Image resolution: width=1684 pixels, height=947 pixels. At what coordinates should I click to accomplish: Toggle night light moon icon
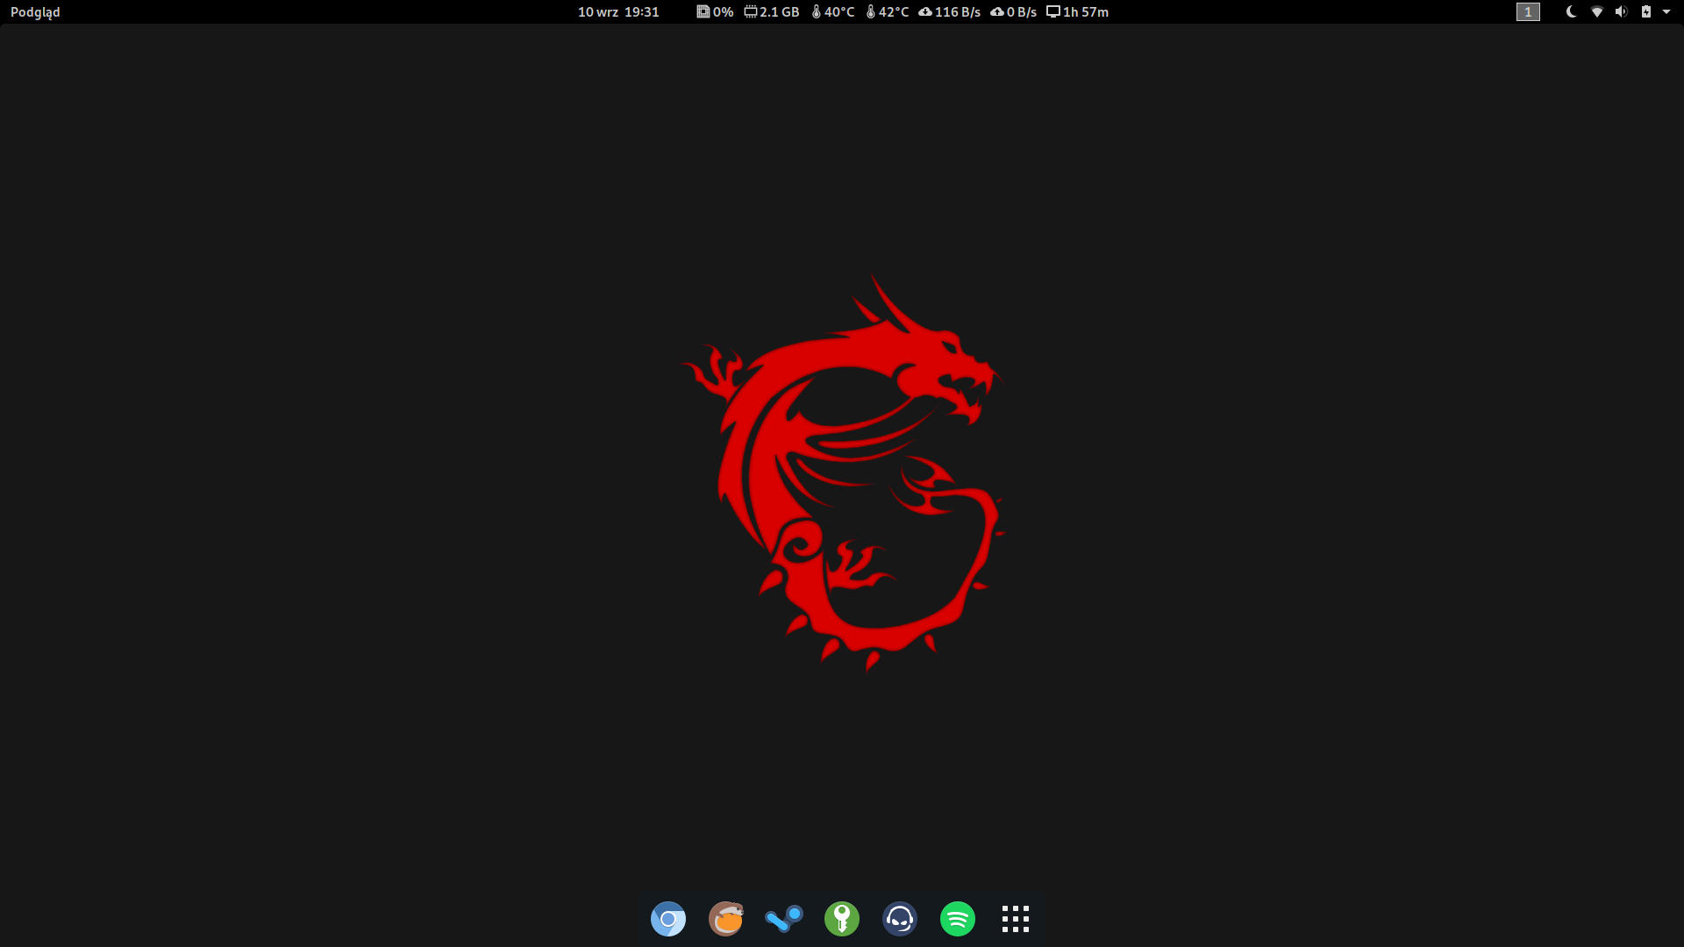(1572, 12)
